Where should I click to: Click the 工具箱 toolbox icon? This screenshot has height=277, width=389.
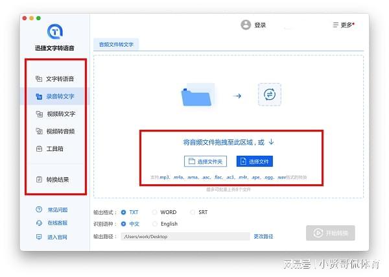click(x=39, y=149)
